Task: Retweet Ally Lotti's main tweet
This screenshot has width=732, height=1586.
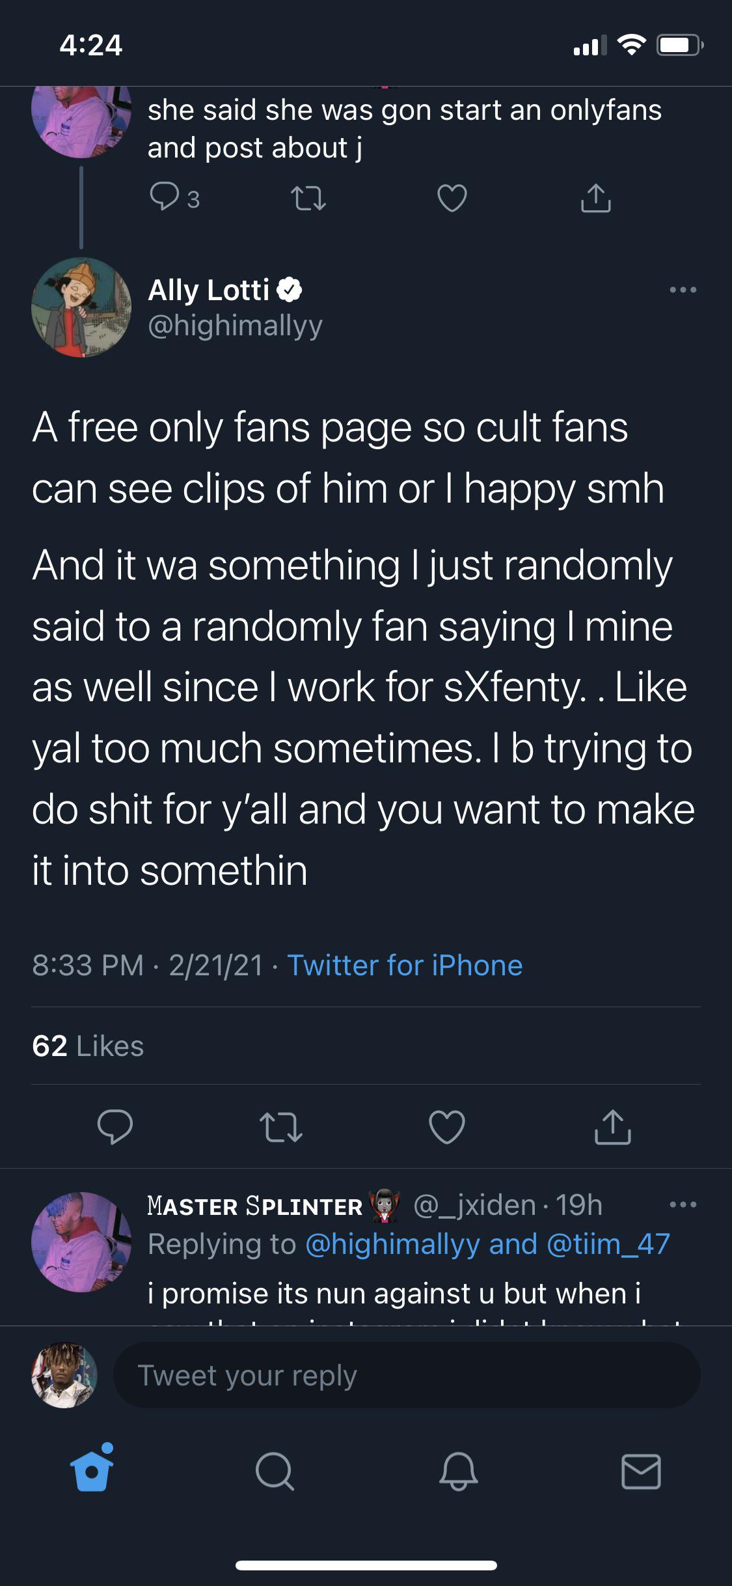Action: (x=280, y=1126)
